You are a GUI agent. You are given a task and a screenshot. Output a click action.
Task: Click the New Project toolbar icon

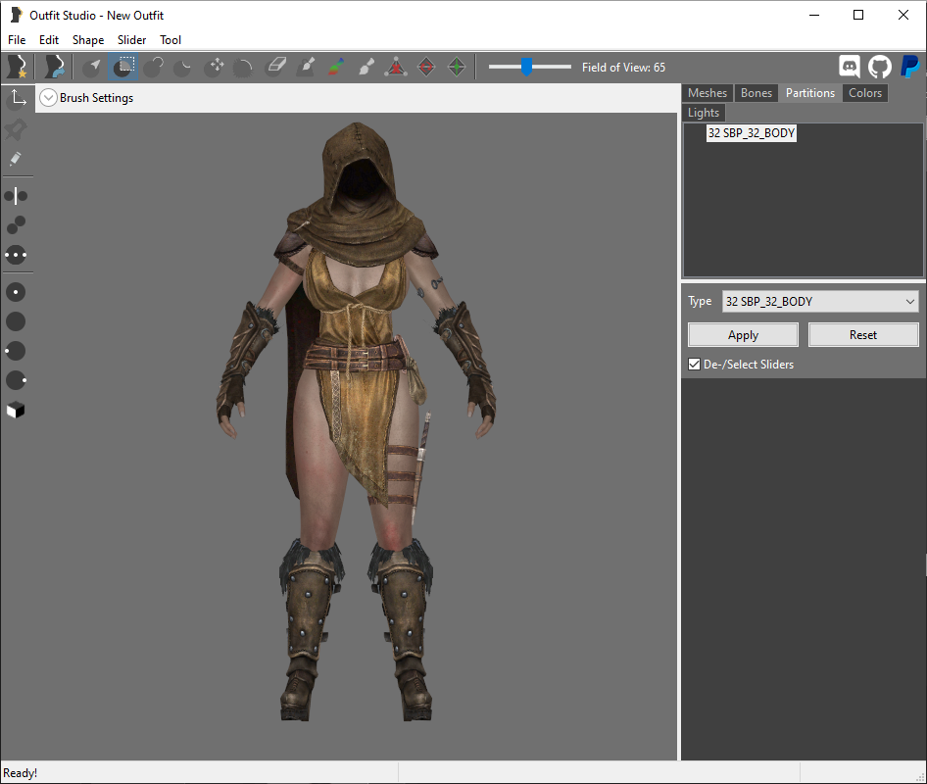tap(17, 67)
